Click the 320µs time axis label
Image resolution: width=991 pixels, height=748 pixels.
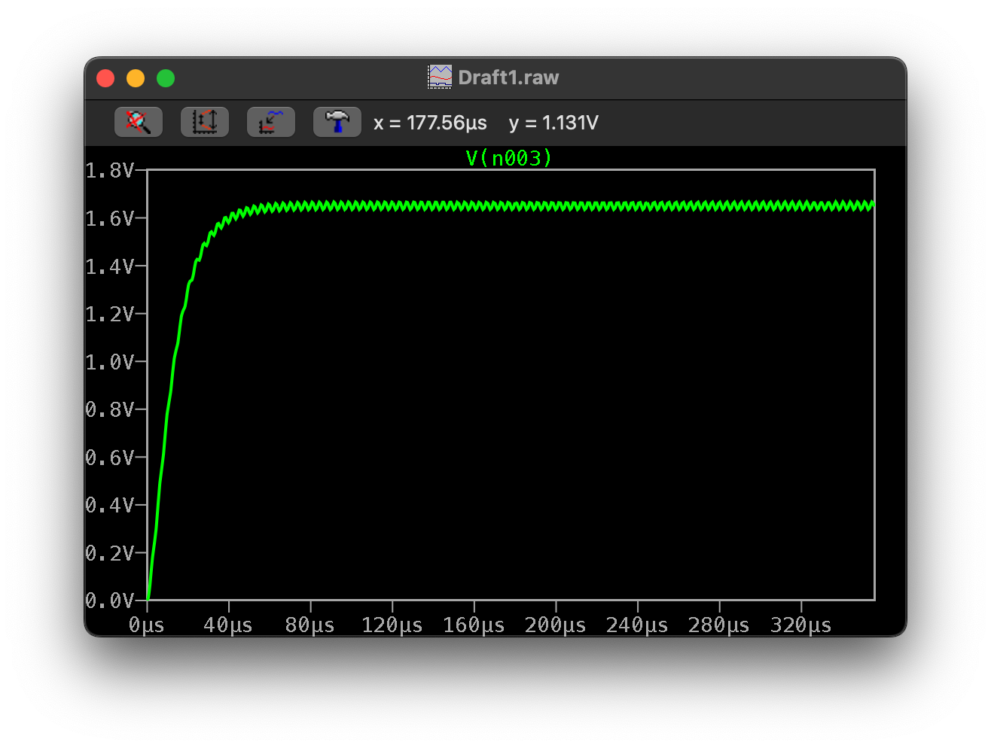pyautogui.click(x=801, y=625)
